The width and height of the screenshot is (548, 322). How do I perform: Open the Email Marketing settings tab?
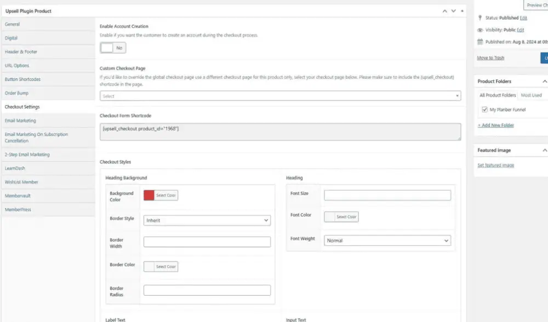click(x=20, y=120)
